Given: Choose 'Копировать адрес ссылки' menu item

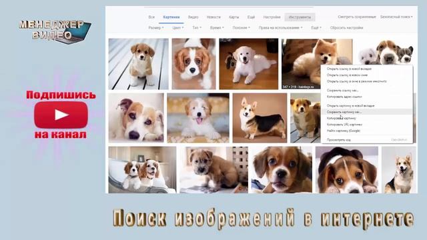Looking at the screenshot, I should point(366,97).
